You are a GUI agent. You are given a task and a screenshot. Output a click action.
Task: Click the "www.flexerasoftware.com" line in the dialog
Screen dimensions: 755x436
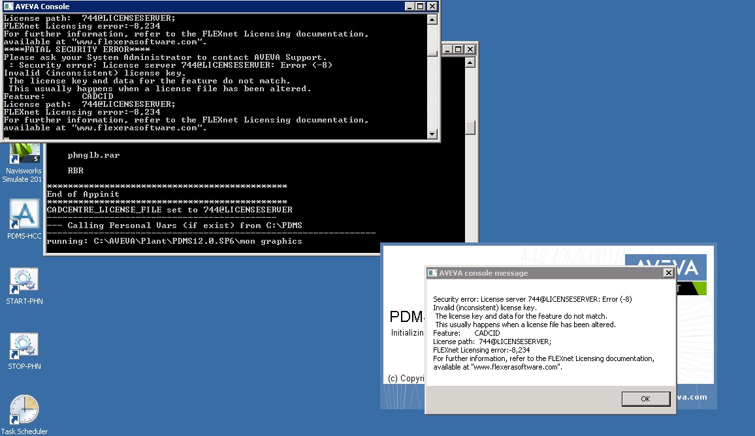tap(498, 367)
